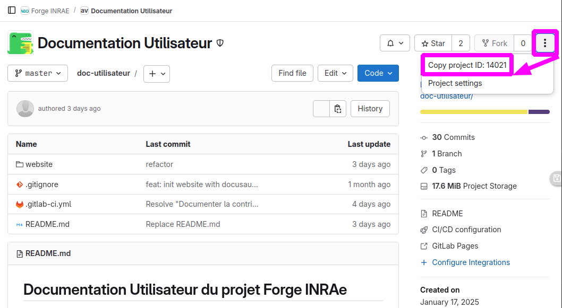Viewport: 562px width, 308px height.
Task: Open the commit History
Action: pos(370,109)
